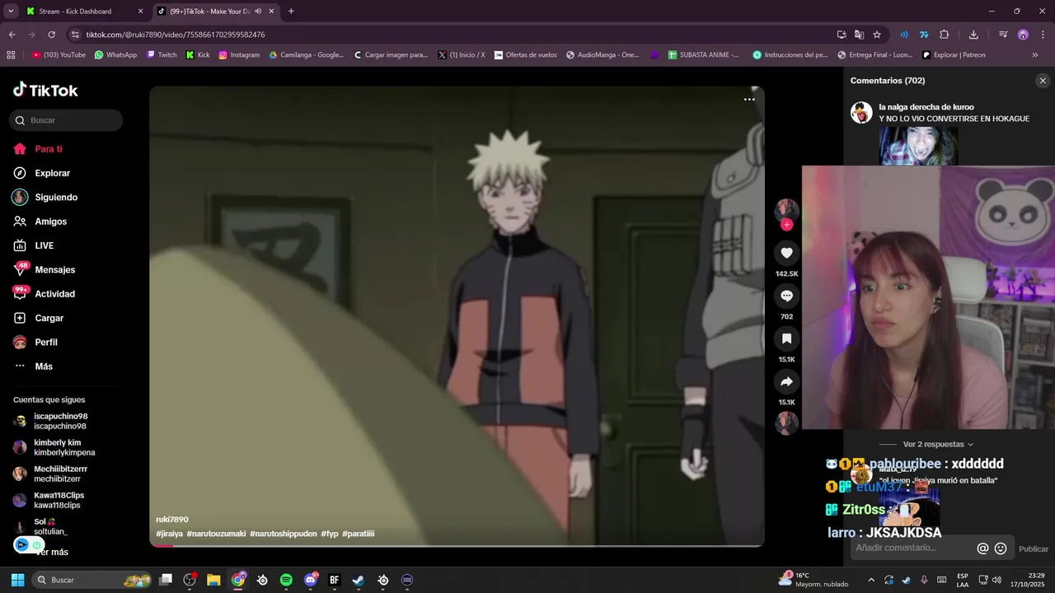This screenshot has height=593, width=1055.
Task: Open Discord from the taskbar
Action: (x=311, y=580)
